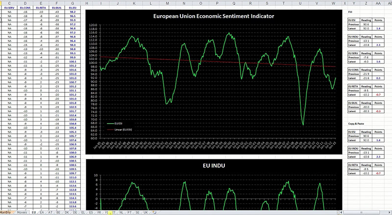Select the DK sheet tab
The width and height of the screenshot is (392, 215).
pyautogui.click(x=67, y=213)
